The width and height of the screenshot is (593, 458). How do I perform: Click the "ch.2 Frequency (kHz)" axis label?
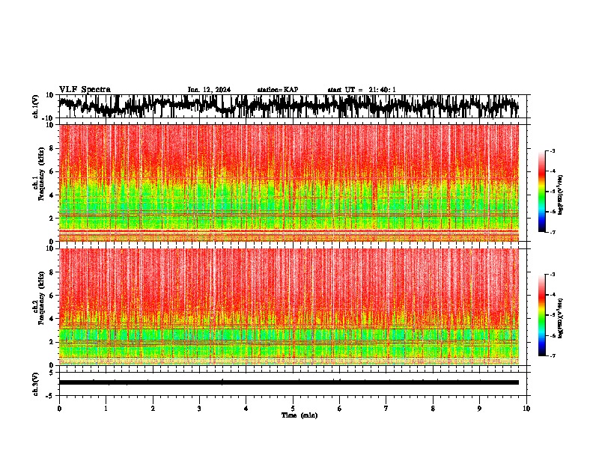[x=38, y=297]
